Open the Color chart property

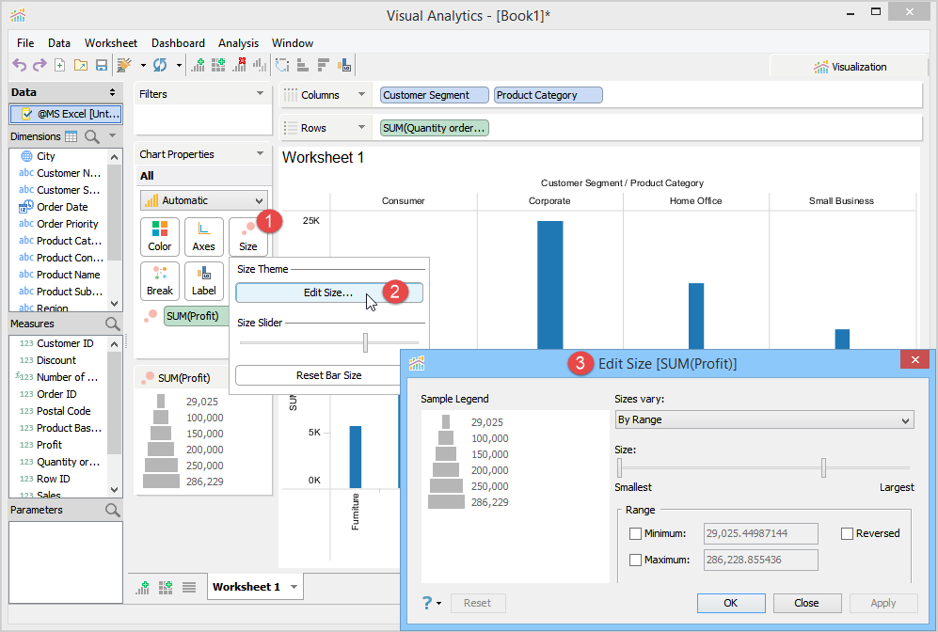(x=160, y=237)
